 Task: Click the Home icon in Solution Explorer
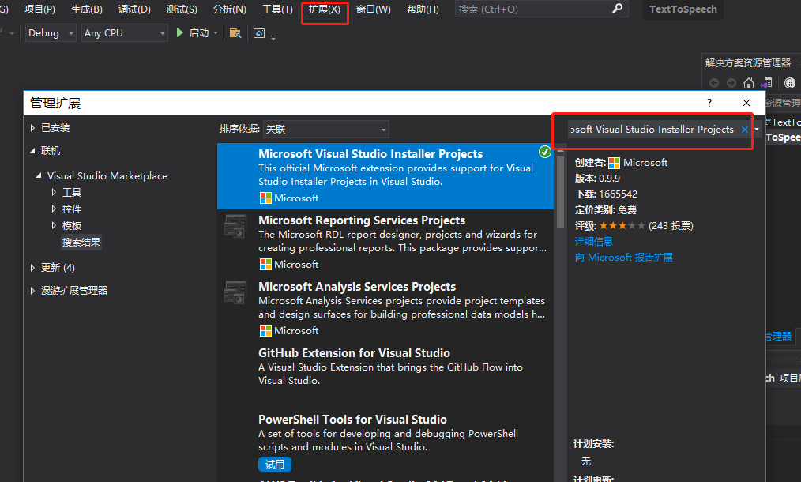point(749,83)
